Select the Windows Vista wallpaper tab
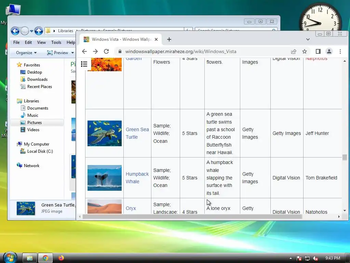This screenshot has width=350, height=263. point(120,39)
